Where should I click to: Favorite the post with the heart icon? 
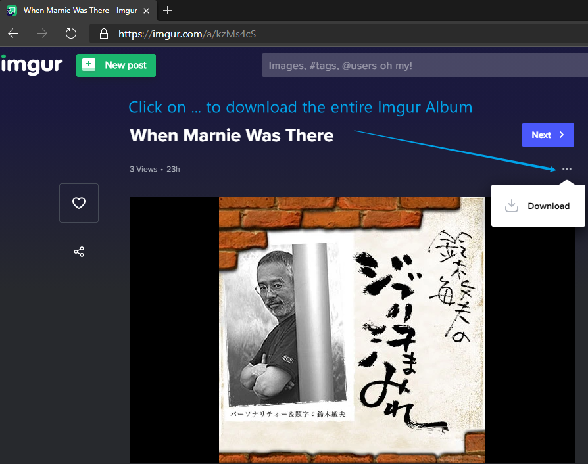[79, 203]
